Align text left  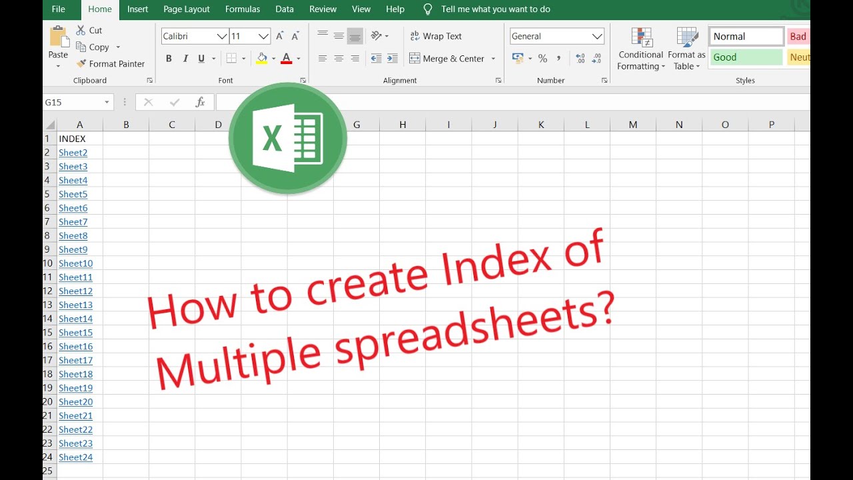pyautogui.click(x=323, y=59)
